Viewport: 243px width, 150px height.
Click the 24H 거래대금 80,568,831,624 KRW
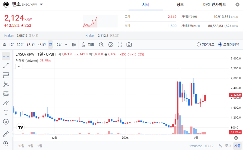coord(223,26)
